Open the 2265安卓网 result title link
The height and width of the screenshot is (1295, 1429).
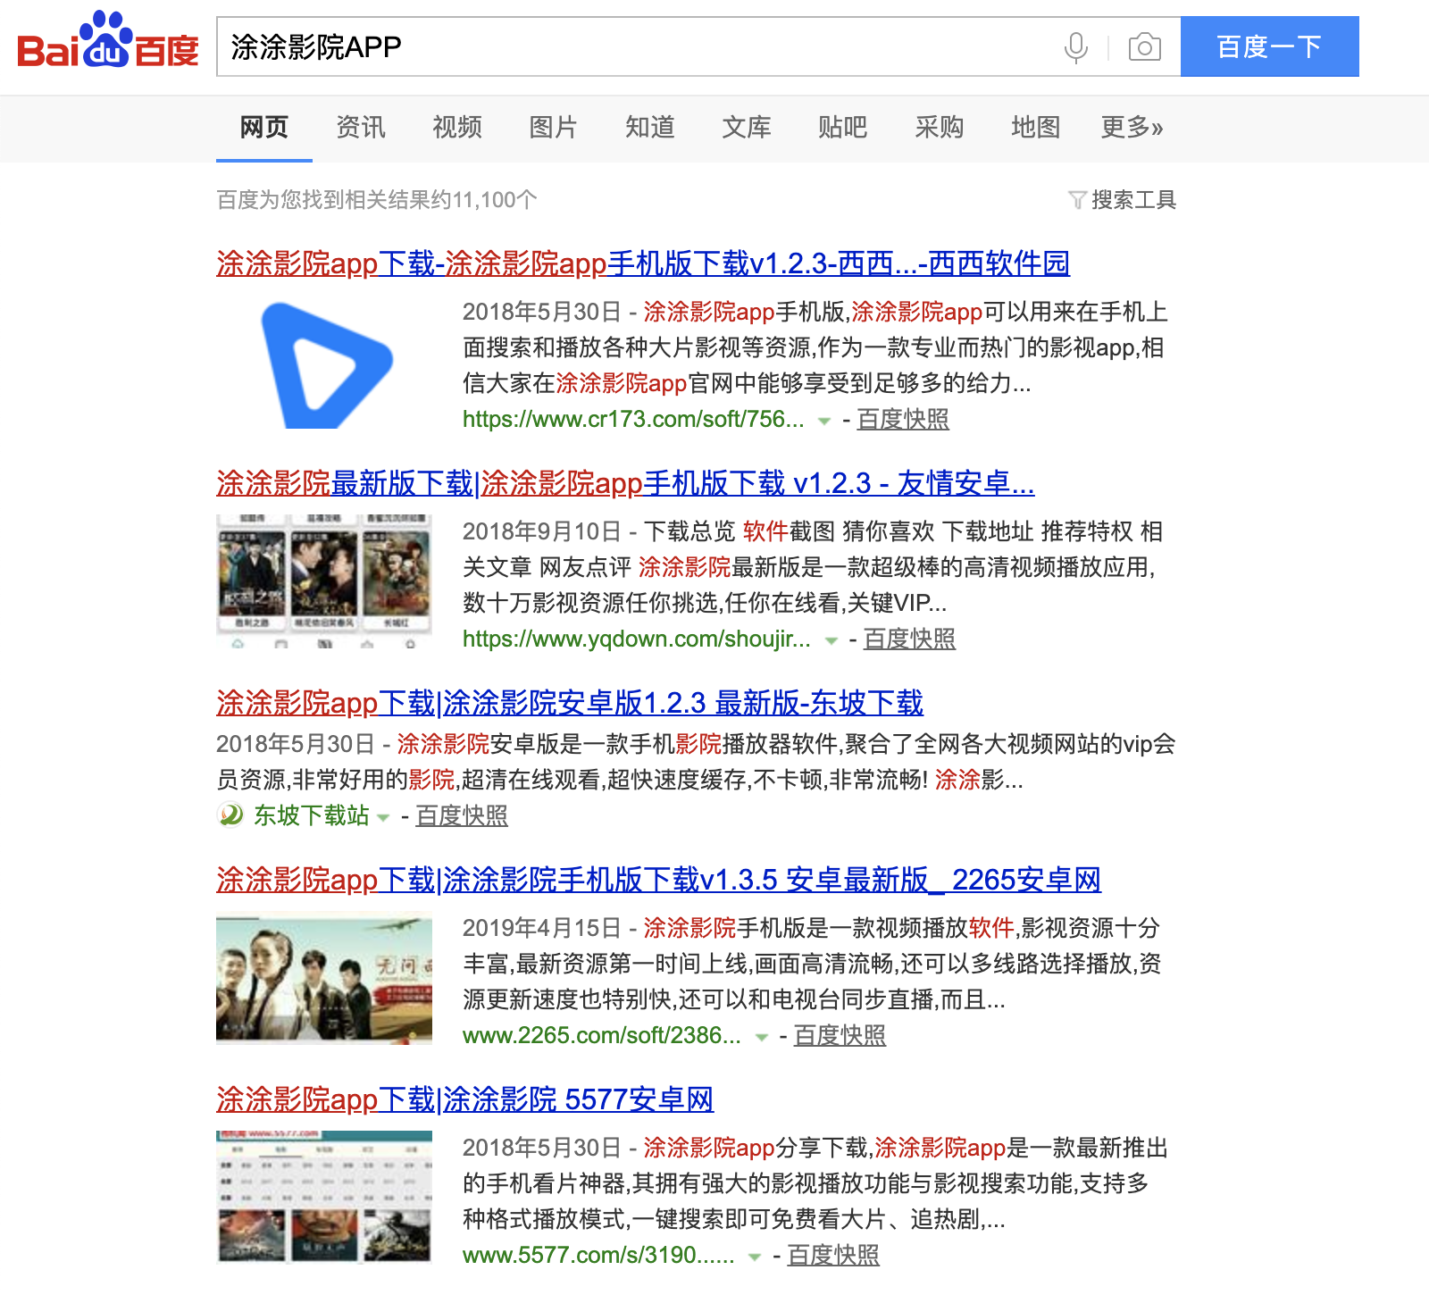658,880
